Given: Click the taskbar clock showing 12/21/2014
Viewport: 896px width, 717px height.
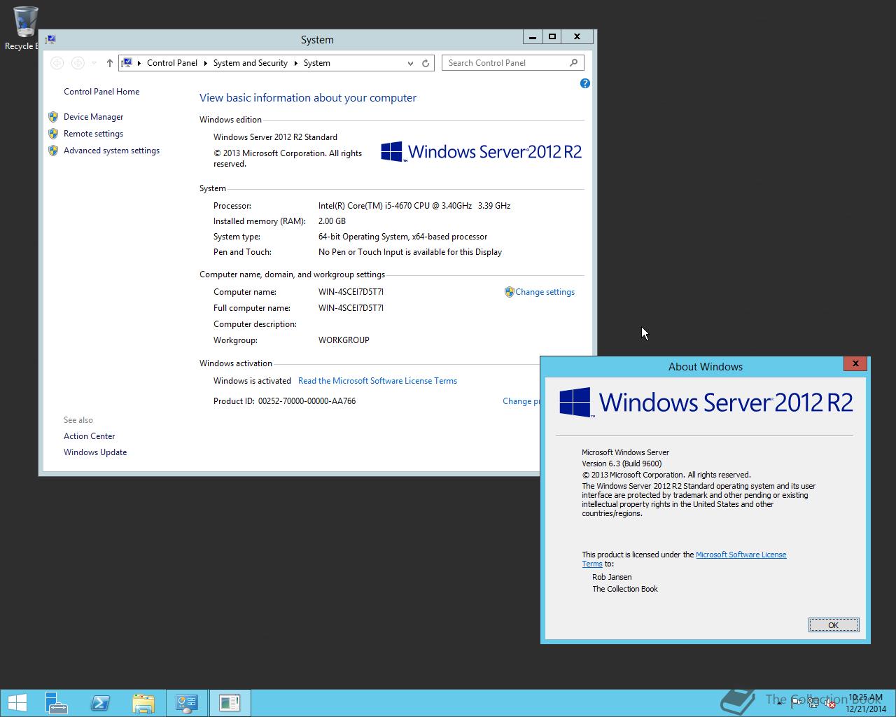Looking at the screenshot, I should (866, 703).
